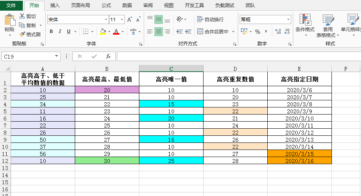Viewport: 361px width, 196px height.
Task: Apply cell borders icon
Action: point(86,31)
